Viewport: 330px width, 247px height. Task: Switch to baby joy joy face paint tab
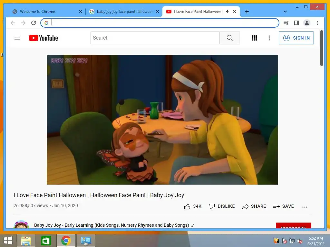pos(124,12)
